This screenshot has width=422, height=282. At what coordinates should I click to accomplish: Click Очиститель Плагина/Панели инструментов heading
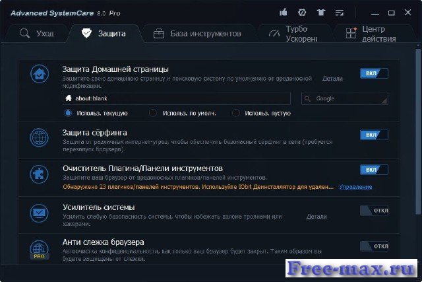(142, 168)
